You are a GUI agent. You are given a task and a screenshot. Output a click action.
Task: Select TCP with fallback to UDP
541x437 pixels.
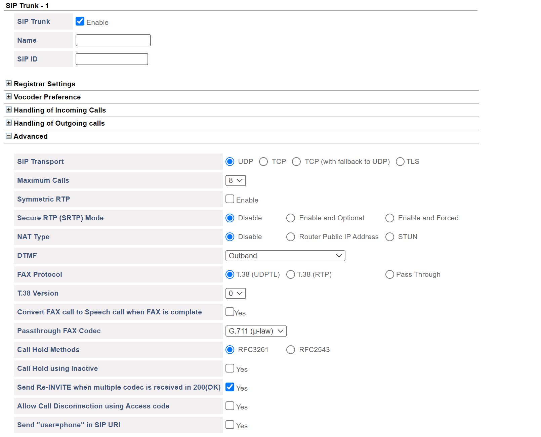pos(296,162)
